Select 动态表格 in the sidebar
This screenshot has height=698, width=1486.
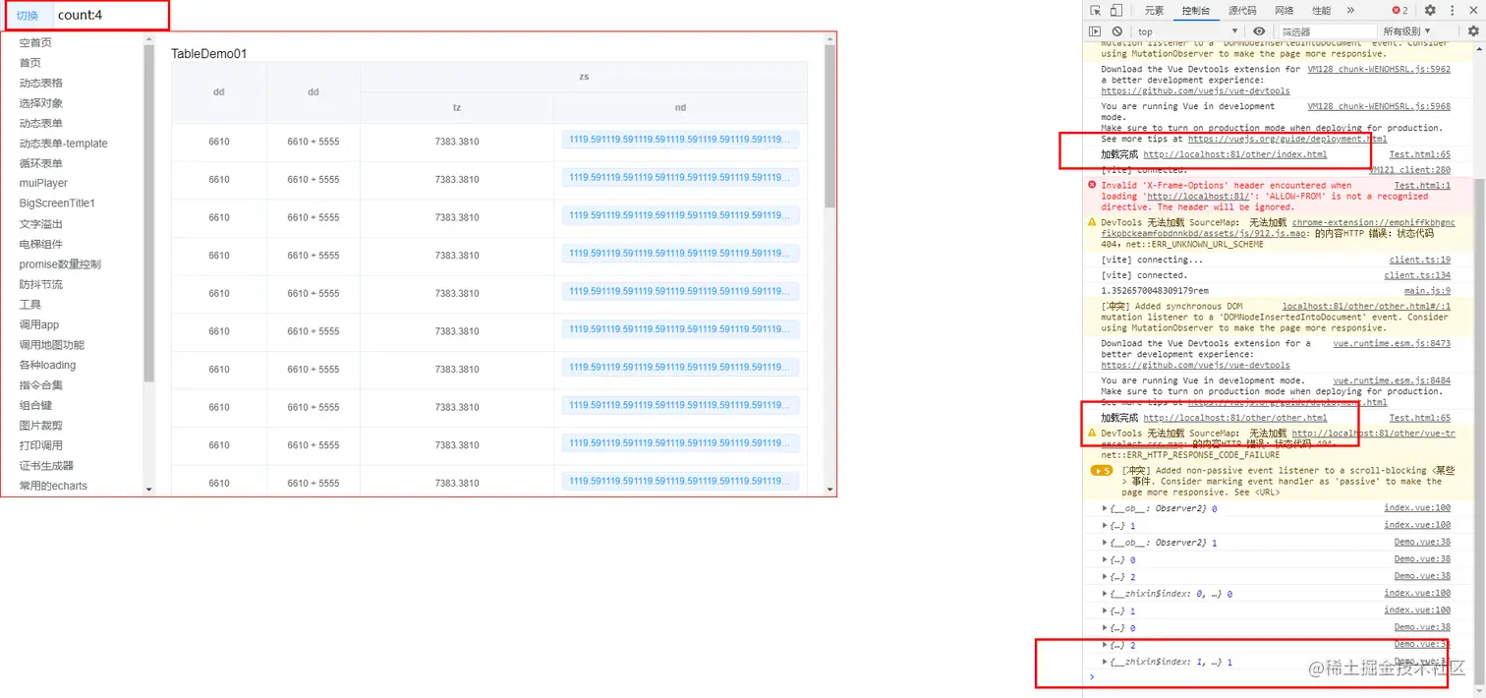tap(40, 83)
